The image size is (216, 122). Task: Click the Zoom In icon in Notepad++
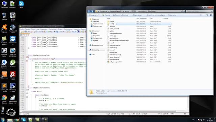tap(61, 32)
